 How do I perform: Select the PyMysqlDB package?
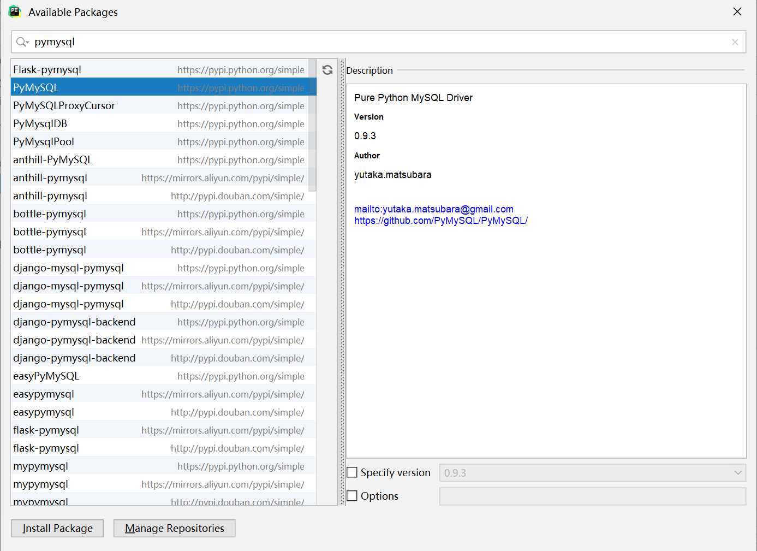click(164, 123)
